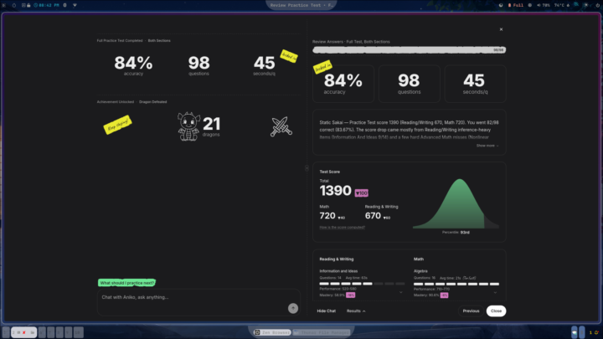Click the power icon in top bar
The image size is (603, 339).
[598, 5]
